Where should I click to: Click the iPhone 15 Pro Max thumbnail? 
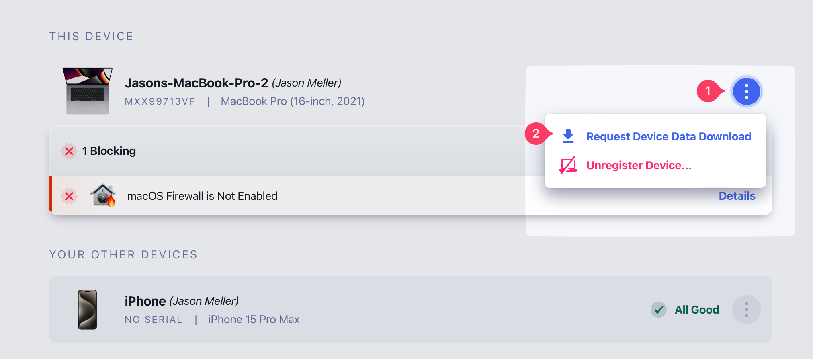[88, 310]
